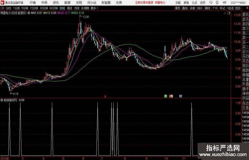
Task: Select the 月线 monthly tab
Action: 77,8
